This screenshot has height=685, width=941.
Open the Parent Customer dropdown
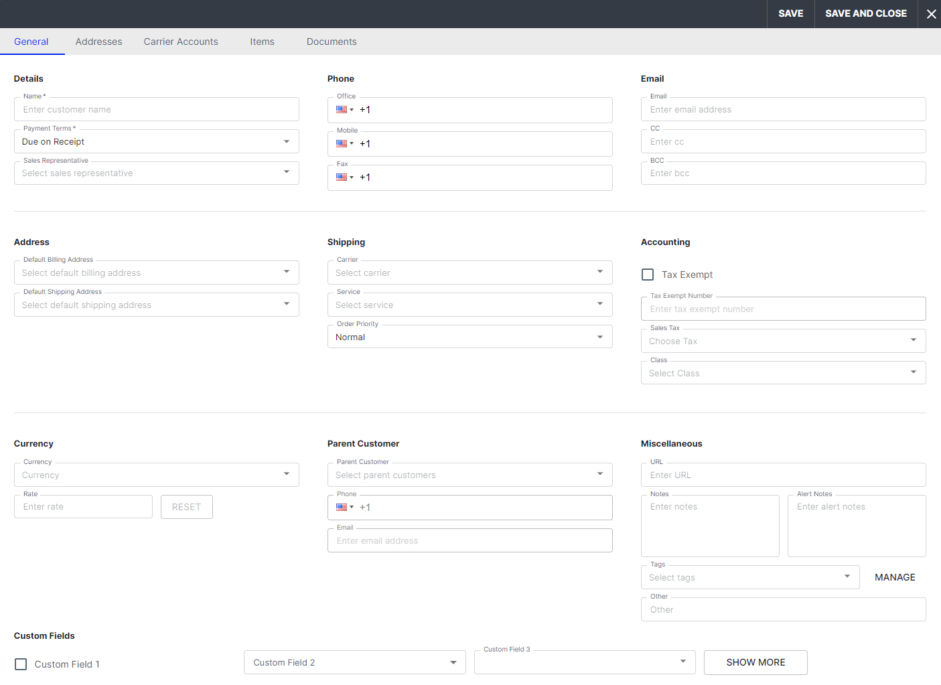(x=470, y=475)
